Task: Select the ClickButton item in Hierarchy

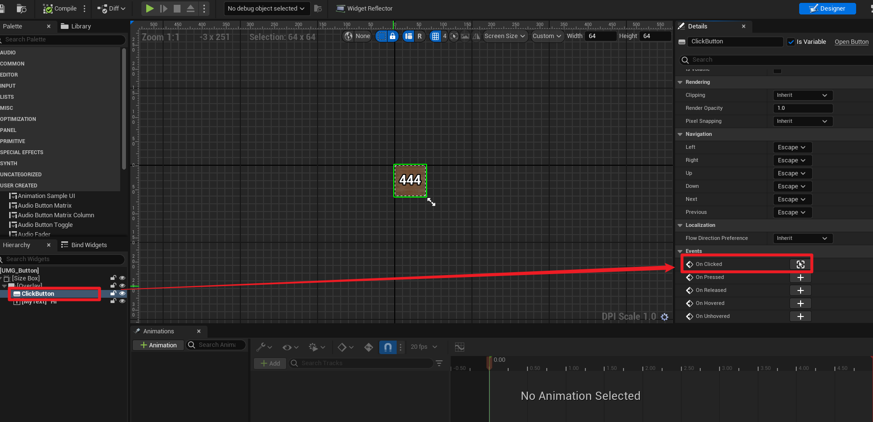Action: point(38,294)
